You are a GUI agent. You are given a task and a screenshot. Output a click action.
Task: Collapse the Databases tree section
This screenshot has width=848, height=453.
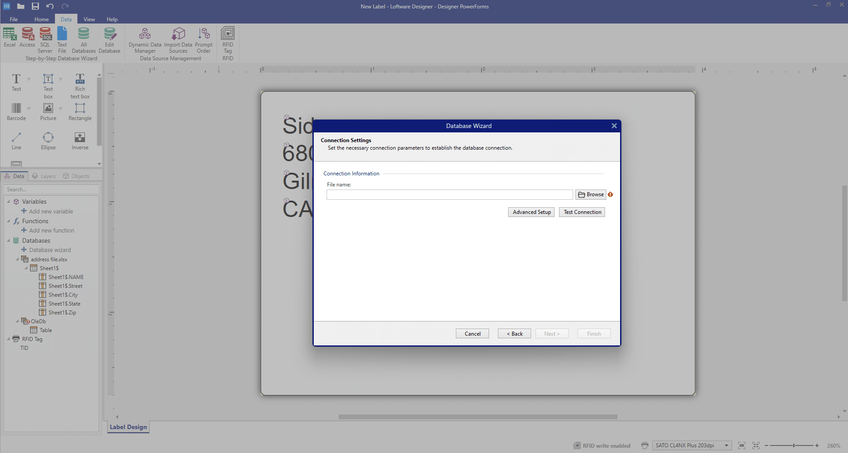click(x=8, y=240)
